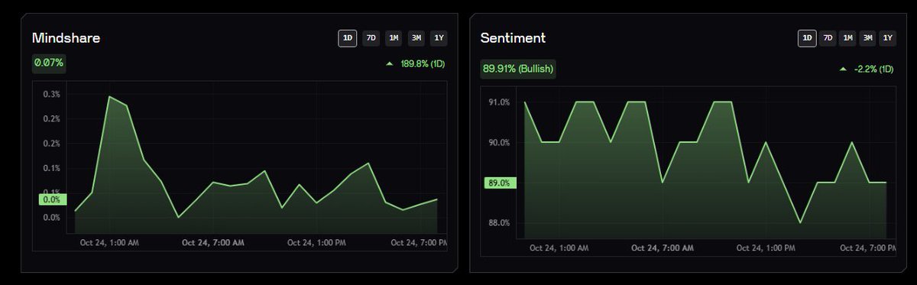Click Oct 24, 1:00 AM label in Mindshare
Screen dimensions: 917x285
tap(109, 242)
